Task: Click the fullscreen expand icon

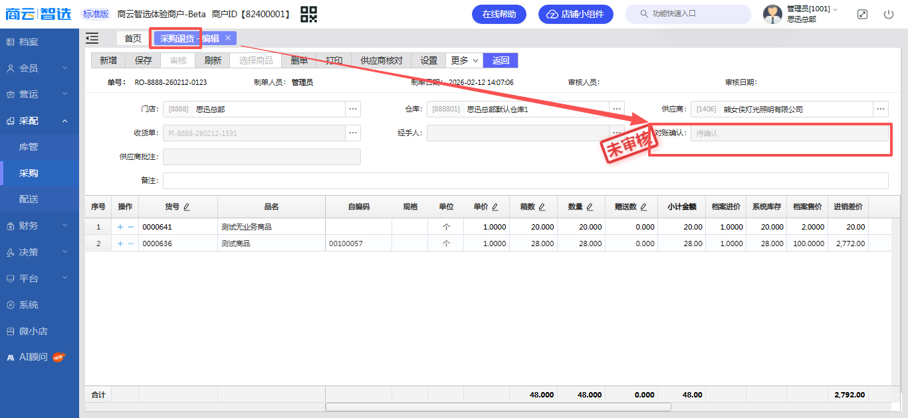Action: [x=862, y=14]
